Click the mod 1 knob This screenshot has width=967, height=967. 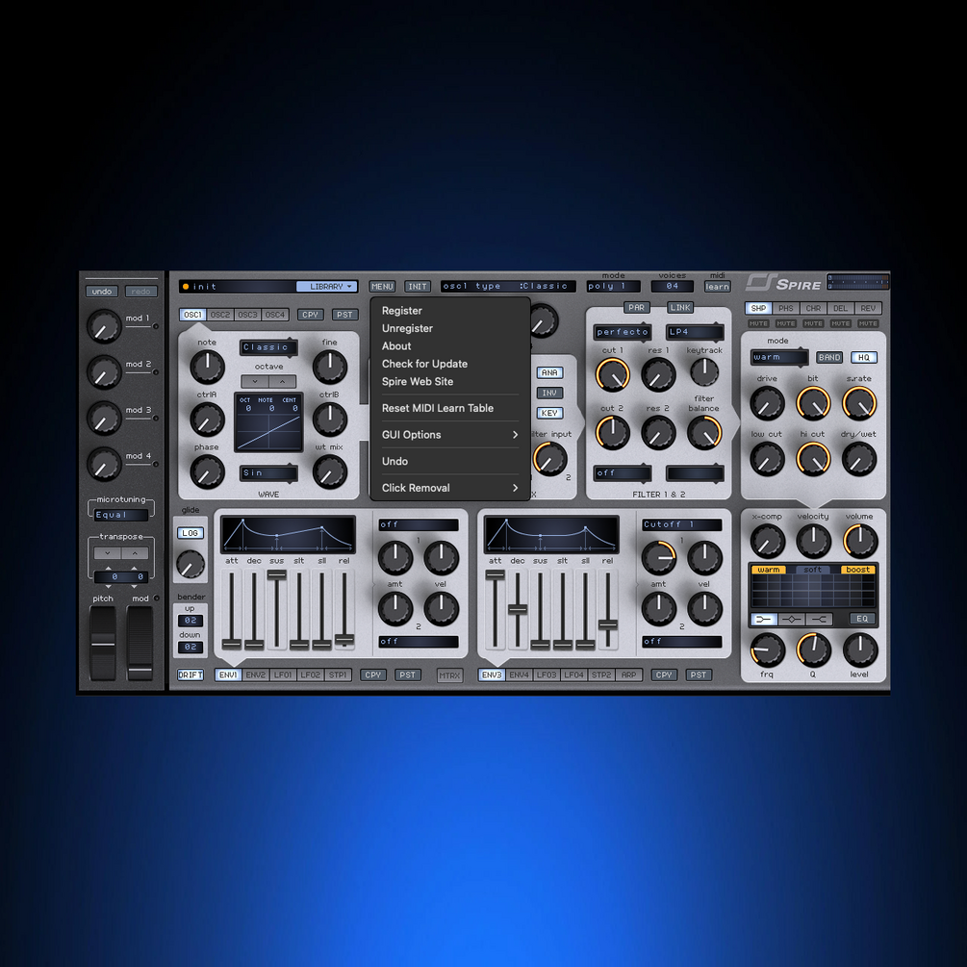(104, 327)
